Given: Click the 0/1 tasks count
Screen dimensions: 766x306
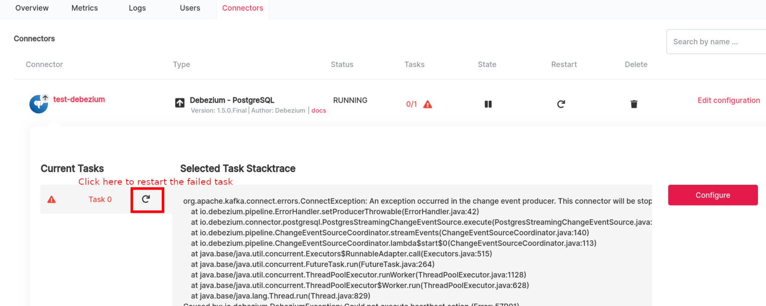Looking at the screenshot, I should (x=411, y=105).
